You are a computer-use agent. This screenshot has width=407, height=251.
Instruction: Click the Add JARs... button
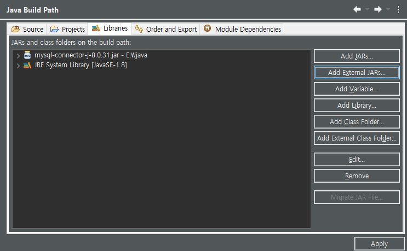[357, 56]
